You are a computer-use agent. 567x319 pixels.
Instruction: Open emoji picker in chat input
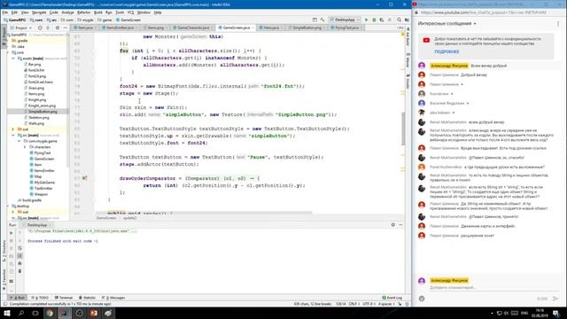(422, 299)
